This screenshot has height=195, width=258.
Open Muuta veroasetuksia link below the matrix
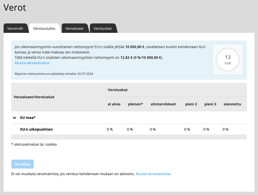(x=153, y=173)
